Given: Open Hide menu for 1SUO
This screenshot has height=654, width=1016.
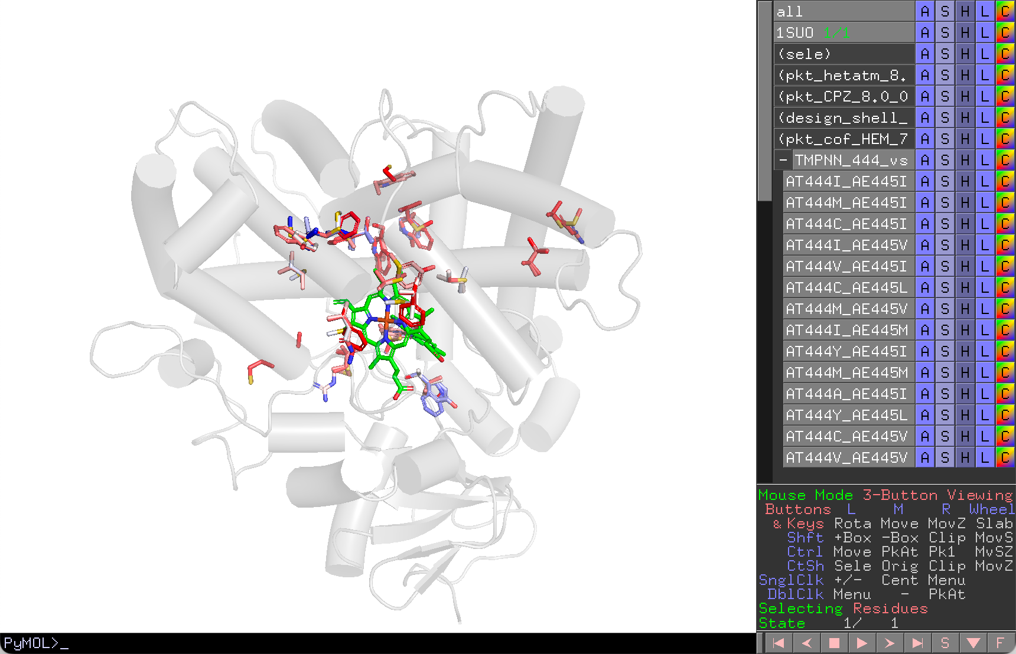Looking at the screenshot, I should pyautogui.click(x=965, y=32).
